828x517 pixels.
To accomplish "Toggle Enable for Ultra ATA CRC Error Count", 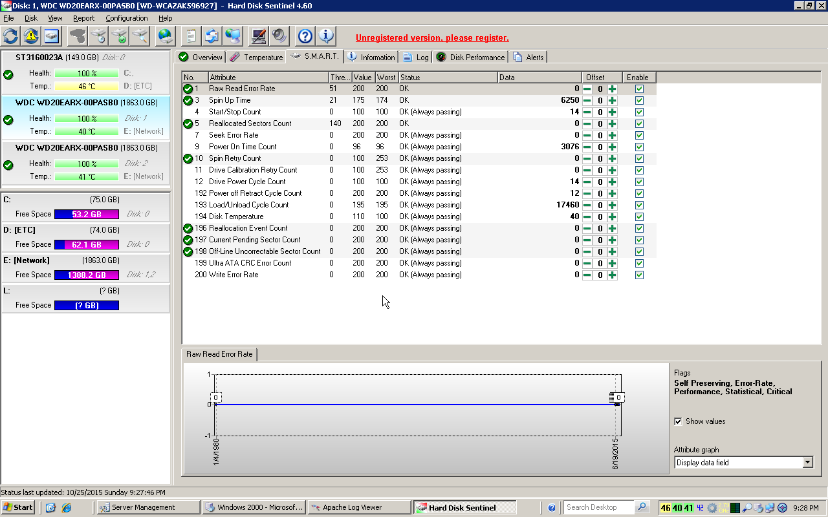I will (639, 263).
